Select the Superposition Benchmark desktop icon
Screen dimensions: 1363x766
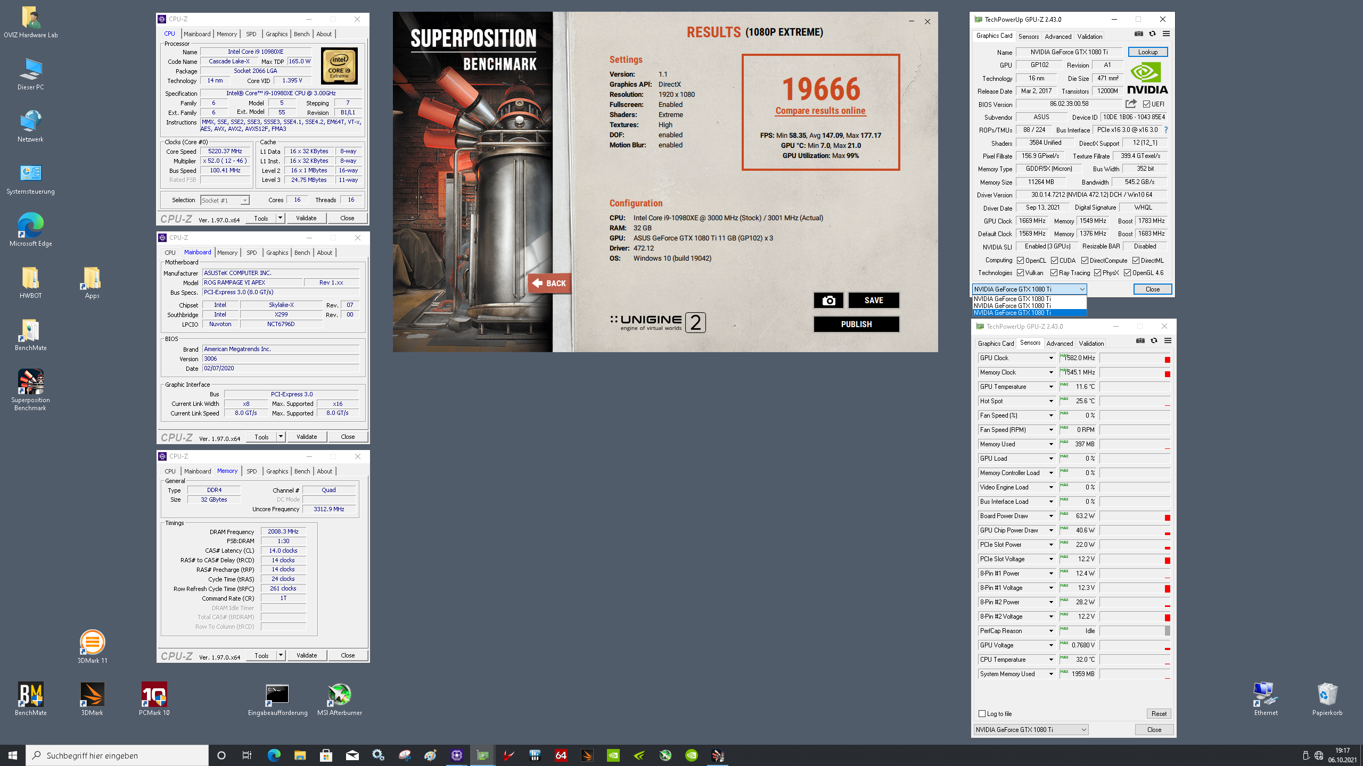tap(31, 390)
